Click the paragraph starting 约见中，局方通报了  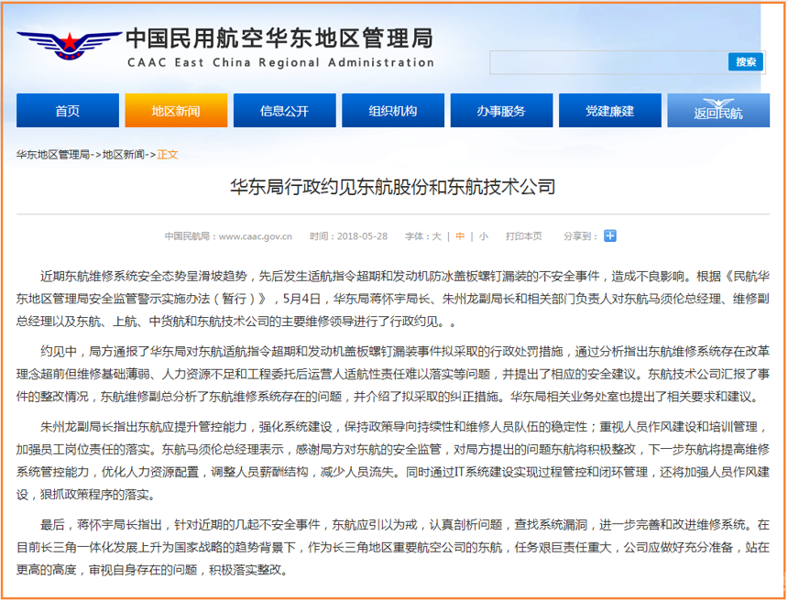click(393, 375)
